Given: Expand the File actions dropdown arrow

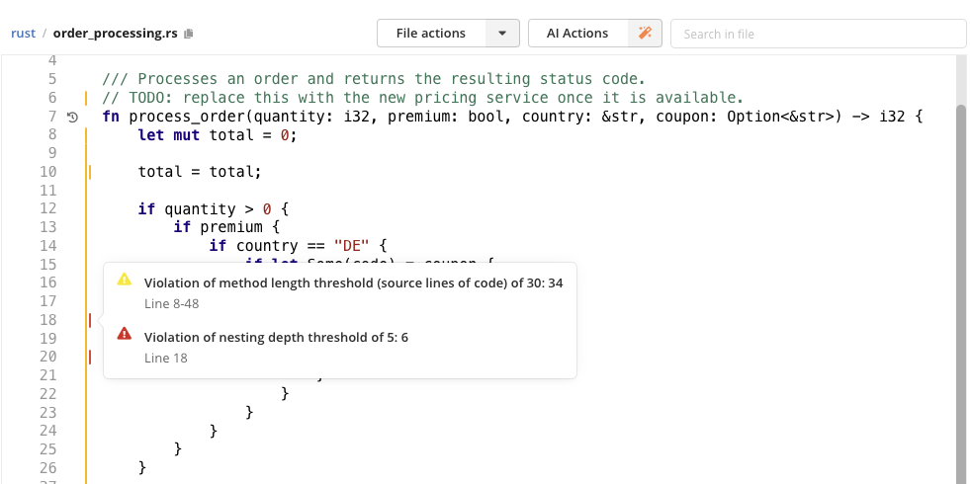Looking at the screenshot, I should [502, 34].
